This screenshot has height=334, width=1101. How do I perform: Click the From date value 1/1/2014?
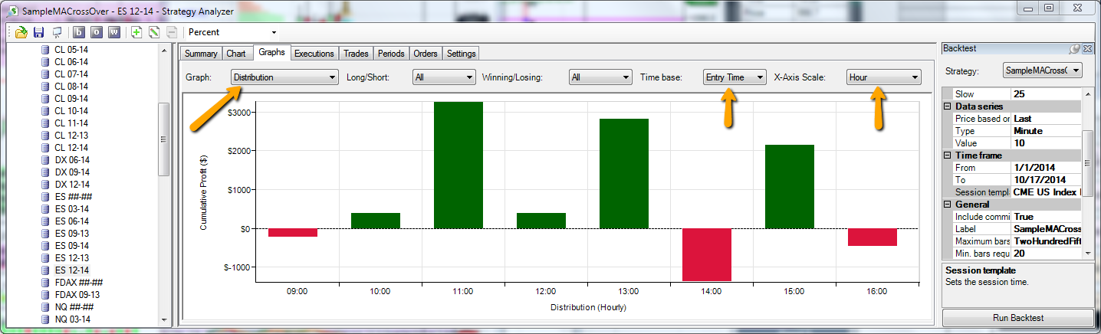tap(1047, 168)
